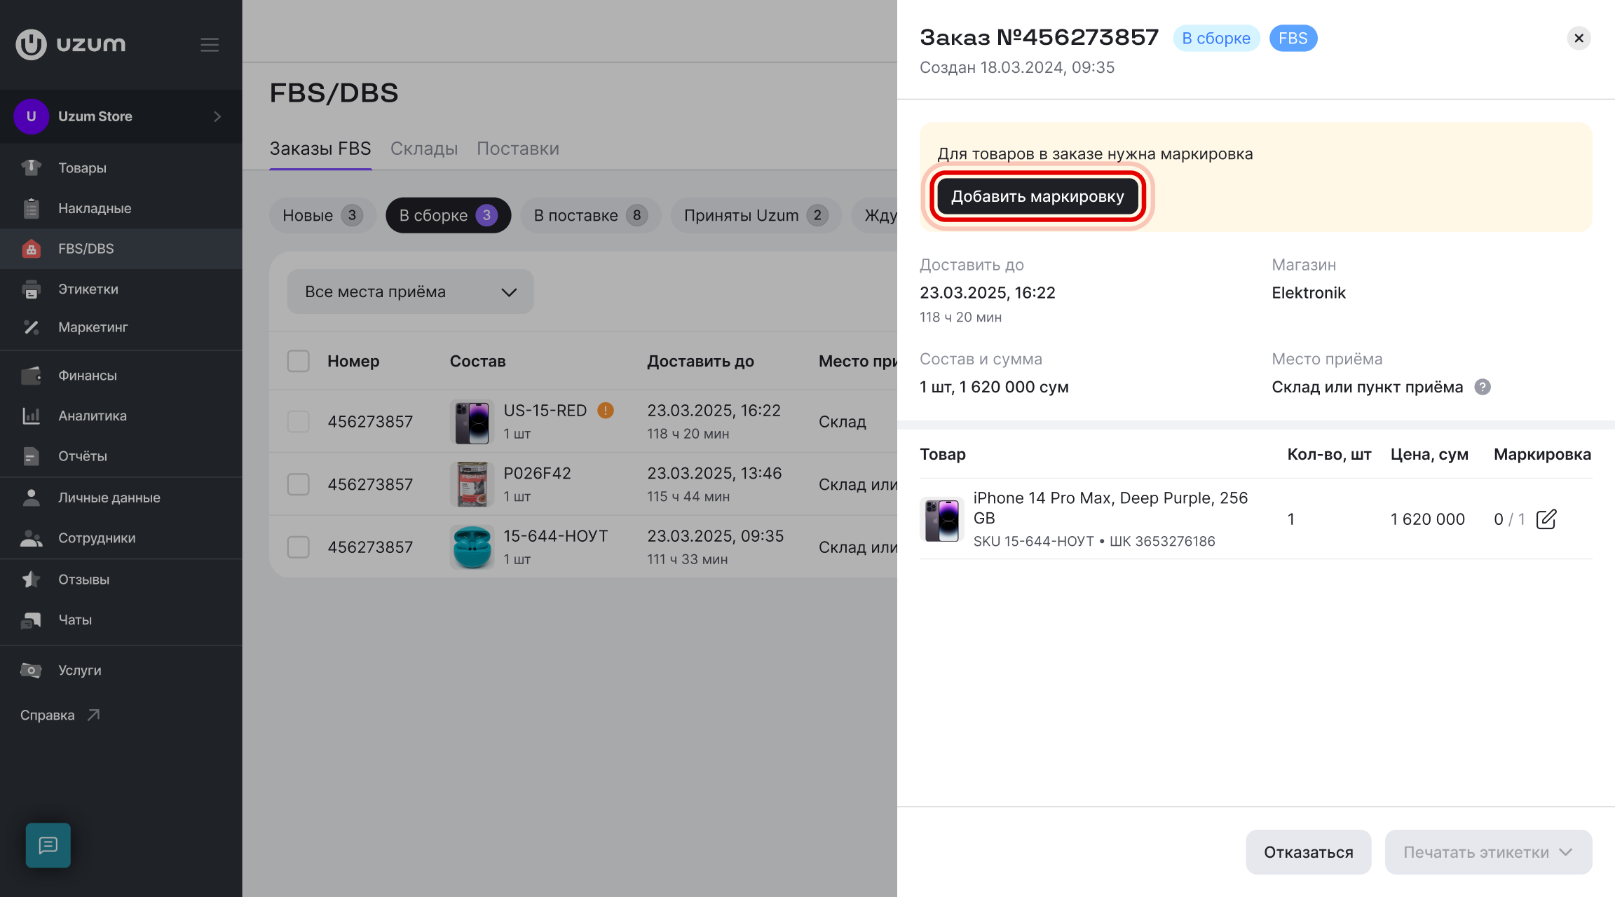This screenshot has height=897, width=1615.
Task: Click Отказаться button
Action: pyautogui.click(x=1308, y=852)
